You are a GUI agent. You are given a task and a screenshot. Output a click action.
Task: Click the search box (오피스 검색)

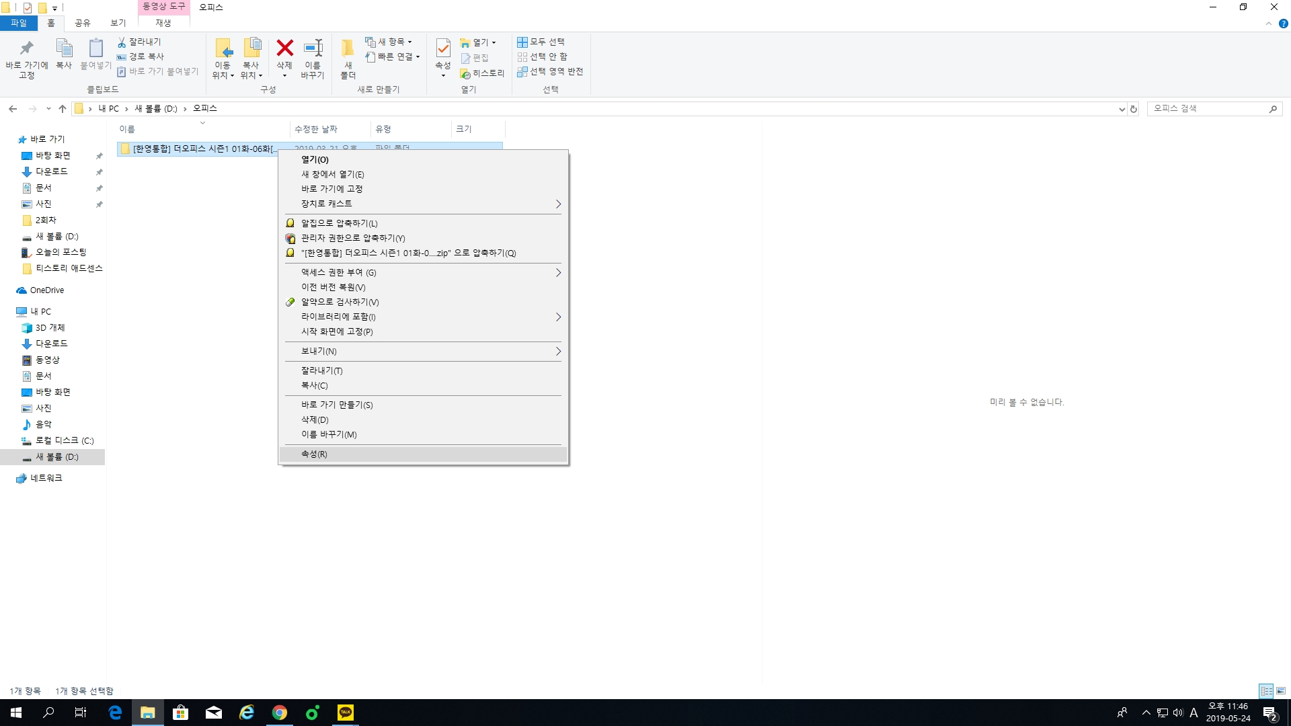click(x=1207, y=108)
